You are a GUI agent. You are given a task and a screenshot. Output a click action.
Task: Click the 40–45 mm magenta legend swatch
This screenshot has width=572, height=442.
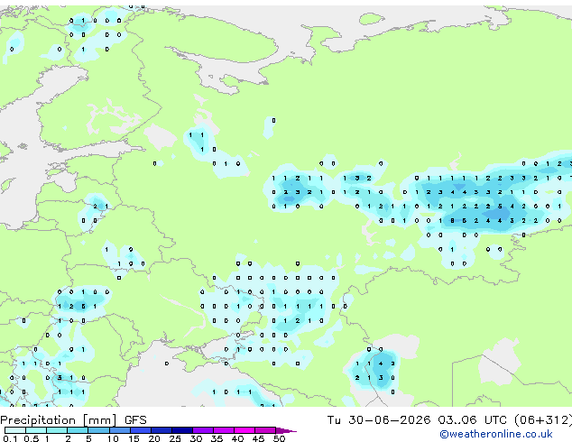point(244,430)
